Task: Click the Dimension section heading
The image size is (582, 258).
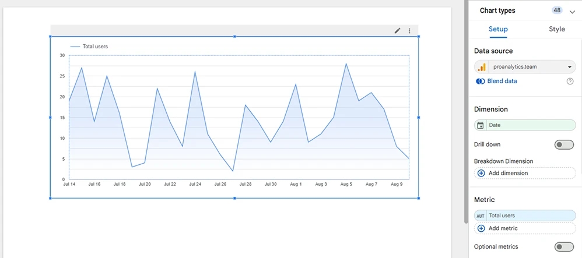Action: click(490, 109)
